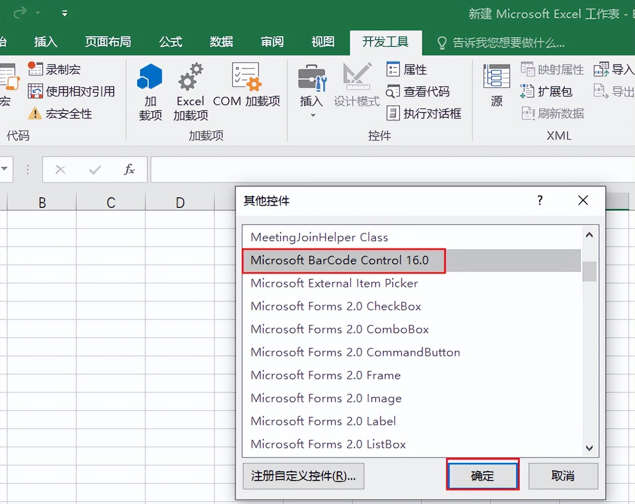Open COM Add-ins (COM 加载项) dialog
Screen dimensions: 635x504
pyautogui.click(x=247, y=85)
